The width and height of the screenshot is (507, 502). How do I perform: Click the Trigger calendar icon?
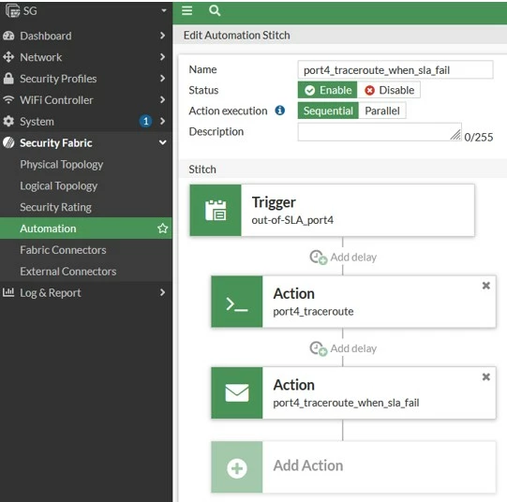[x=216, y=211]
